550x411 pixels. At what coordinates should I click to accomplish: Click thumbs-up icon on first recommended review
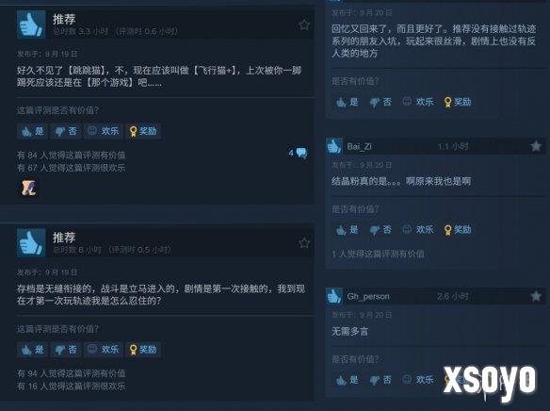31,24
